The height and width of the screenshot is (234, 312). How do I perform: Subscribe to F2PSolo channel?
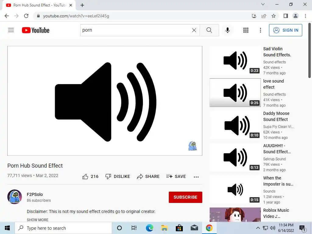(186, 197)
